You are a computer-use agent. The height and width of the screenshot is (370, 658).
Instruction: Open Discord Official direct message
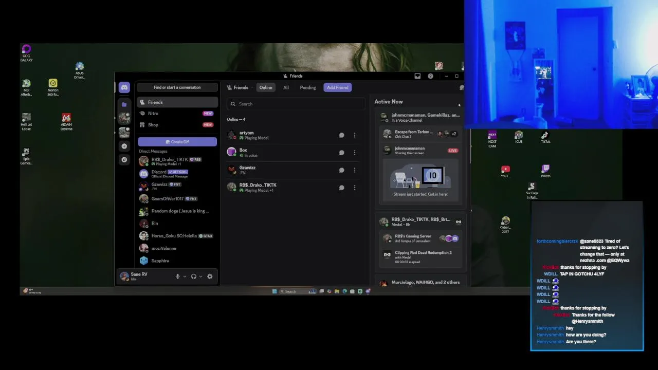click(x=177, y=174)
